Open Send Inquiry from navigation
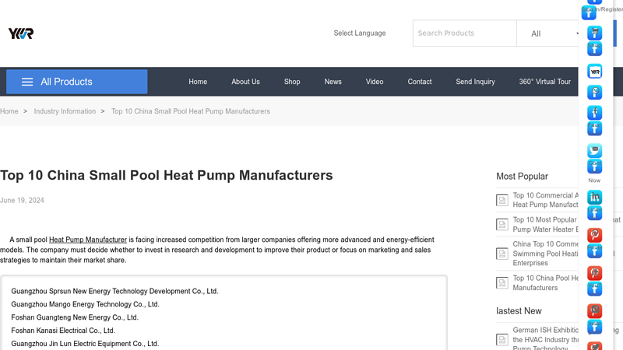 coord(475,82)
